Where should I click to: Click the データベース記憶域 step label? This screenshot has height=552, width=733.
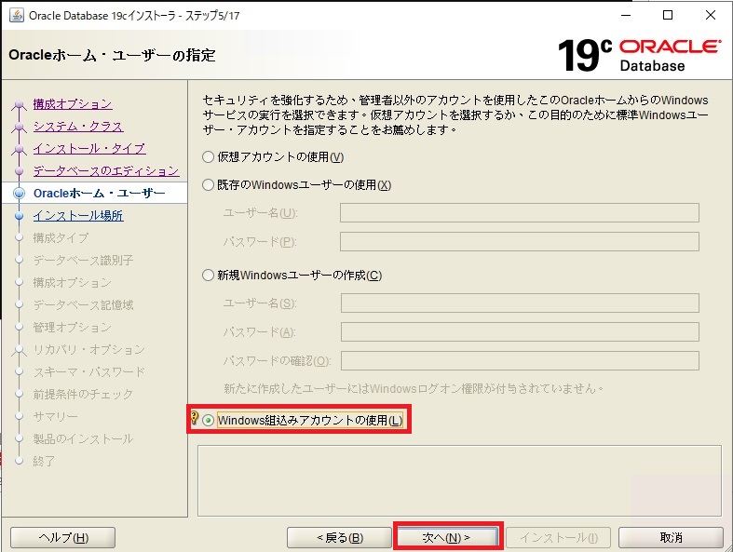[83, 305]
